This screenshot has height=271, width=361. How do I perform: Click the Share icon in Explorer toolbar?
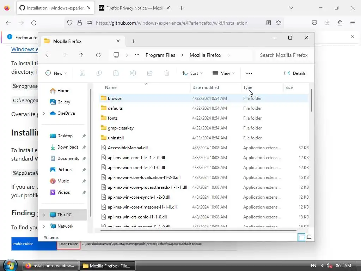pos(149,73)
